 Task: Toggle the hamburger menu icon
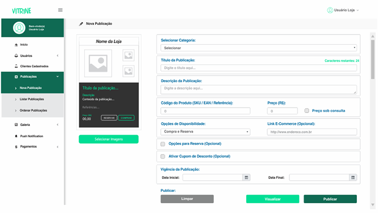coord(60,10)
